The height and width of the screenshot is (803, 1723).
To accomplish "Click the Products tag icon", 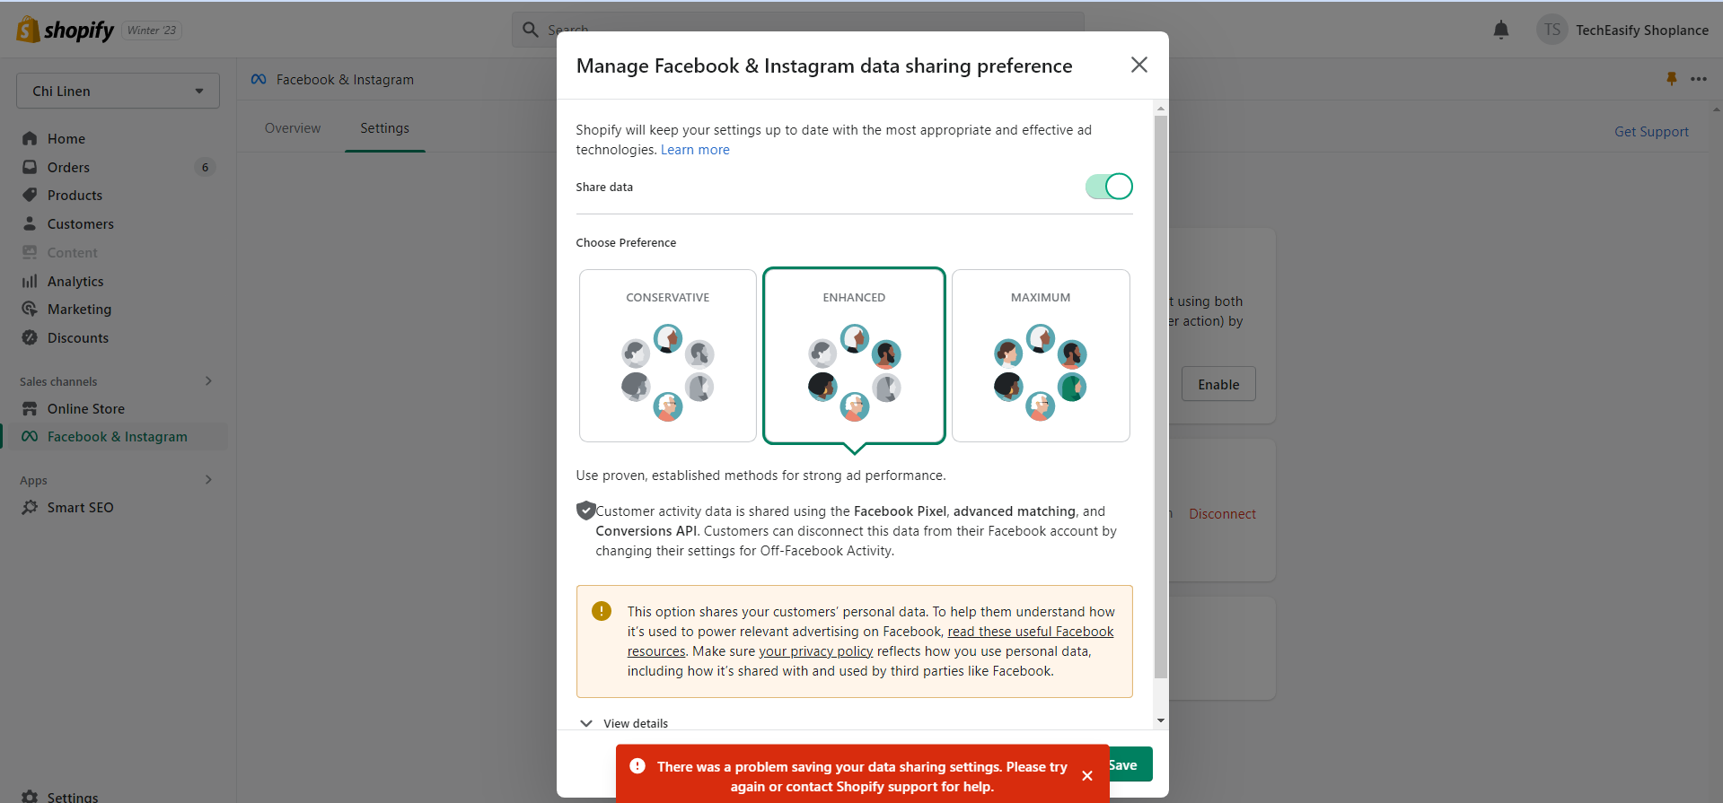I will tap(30, 195).
